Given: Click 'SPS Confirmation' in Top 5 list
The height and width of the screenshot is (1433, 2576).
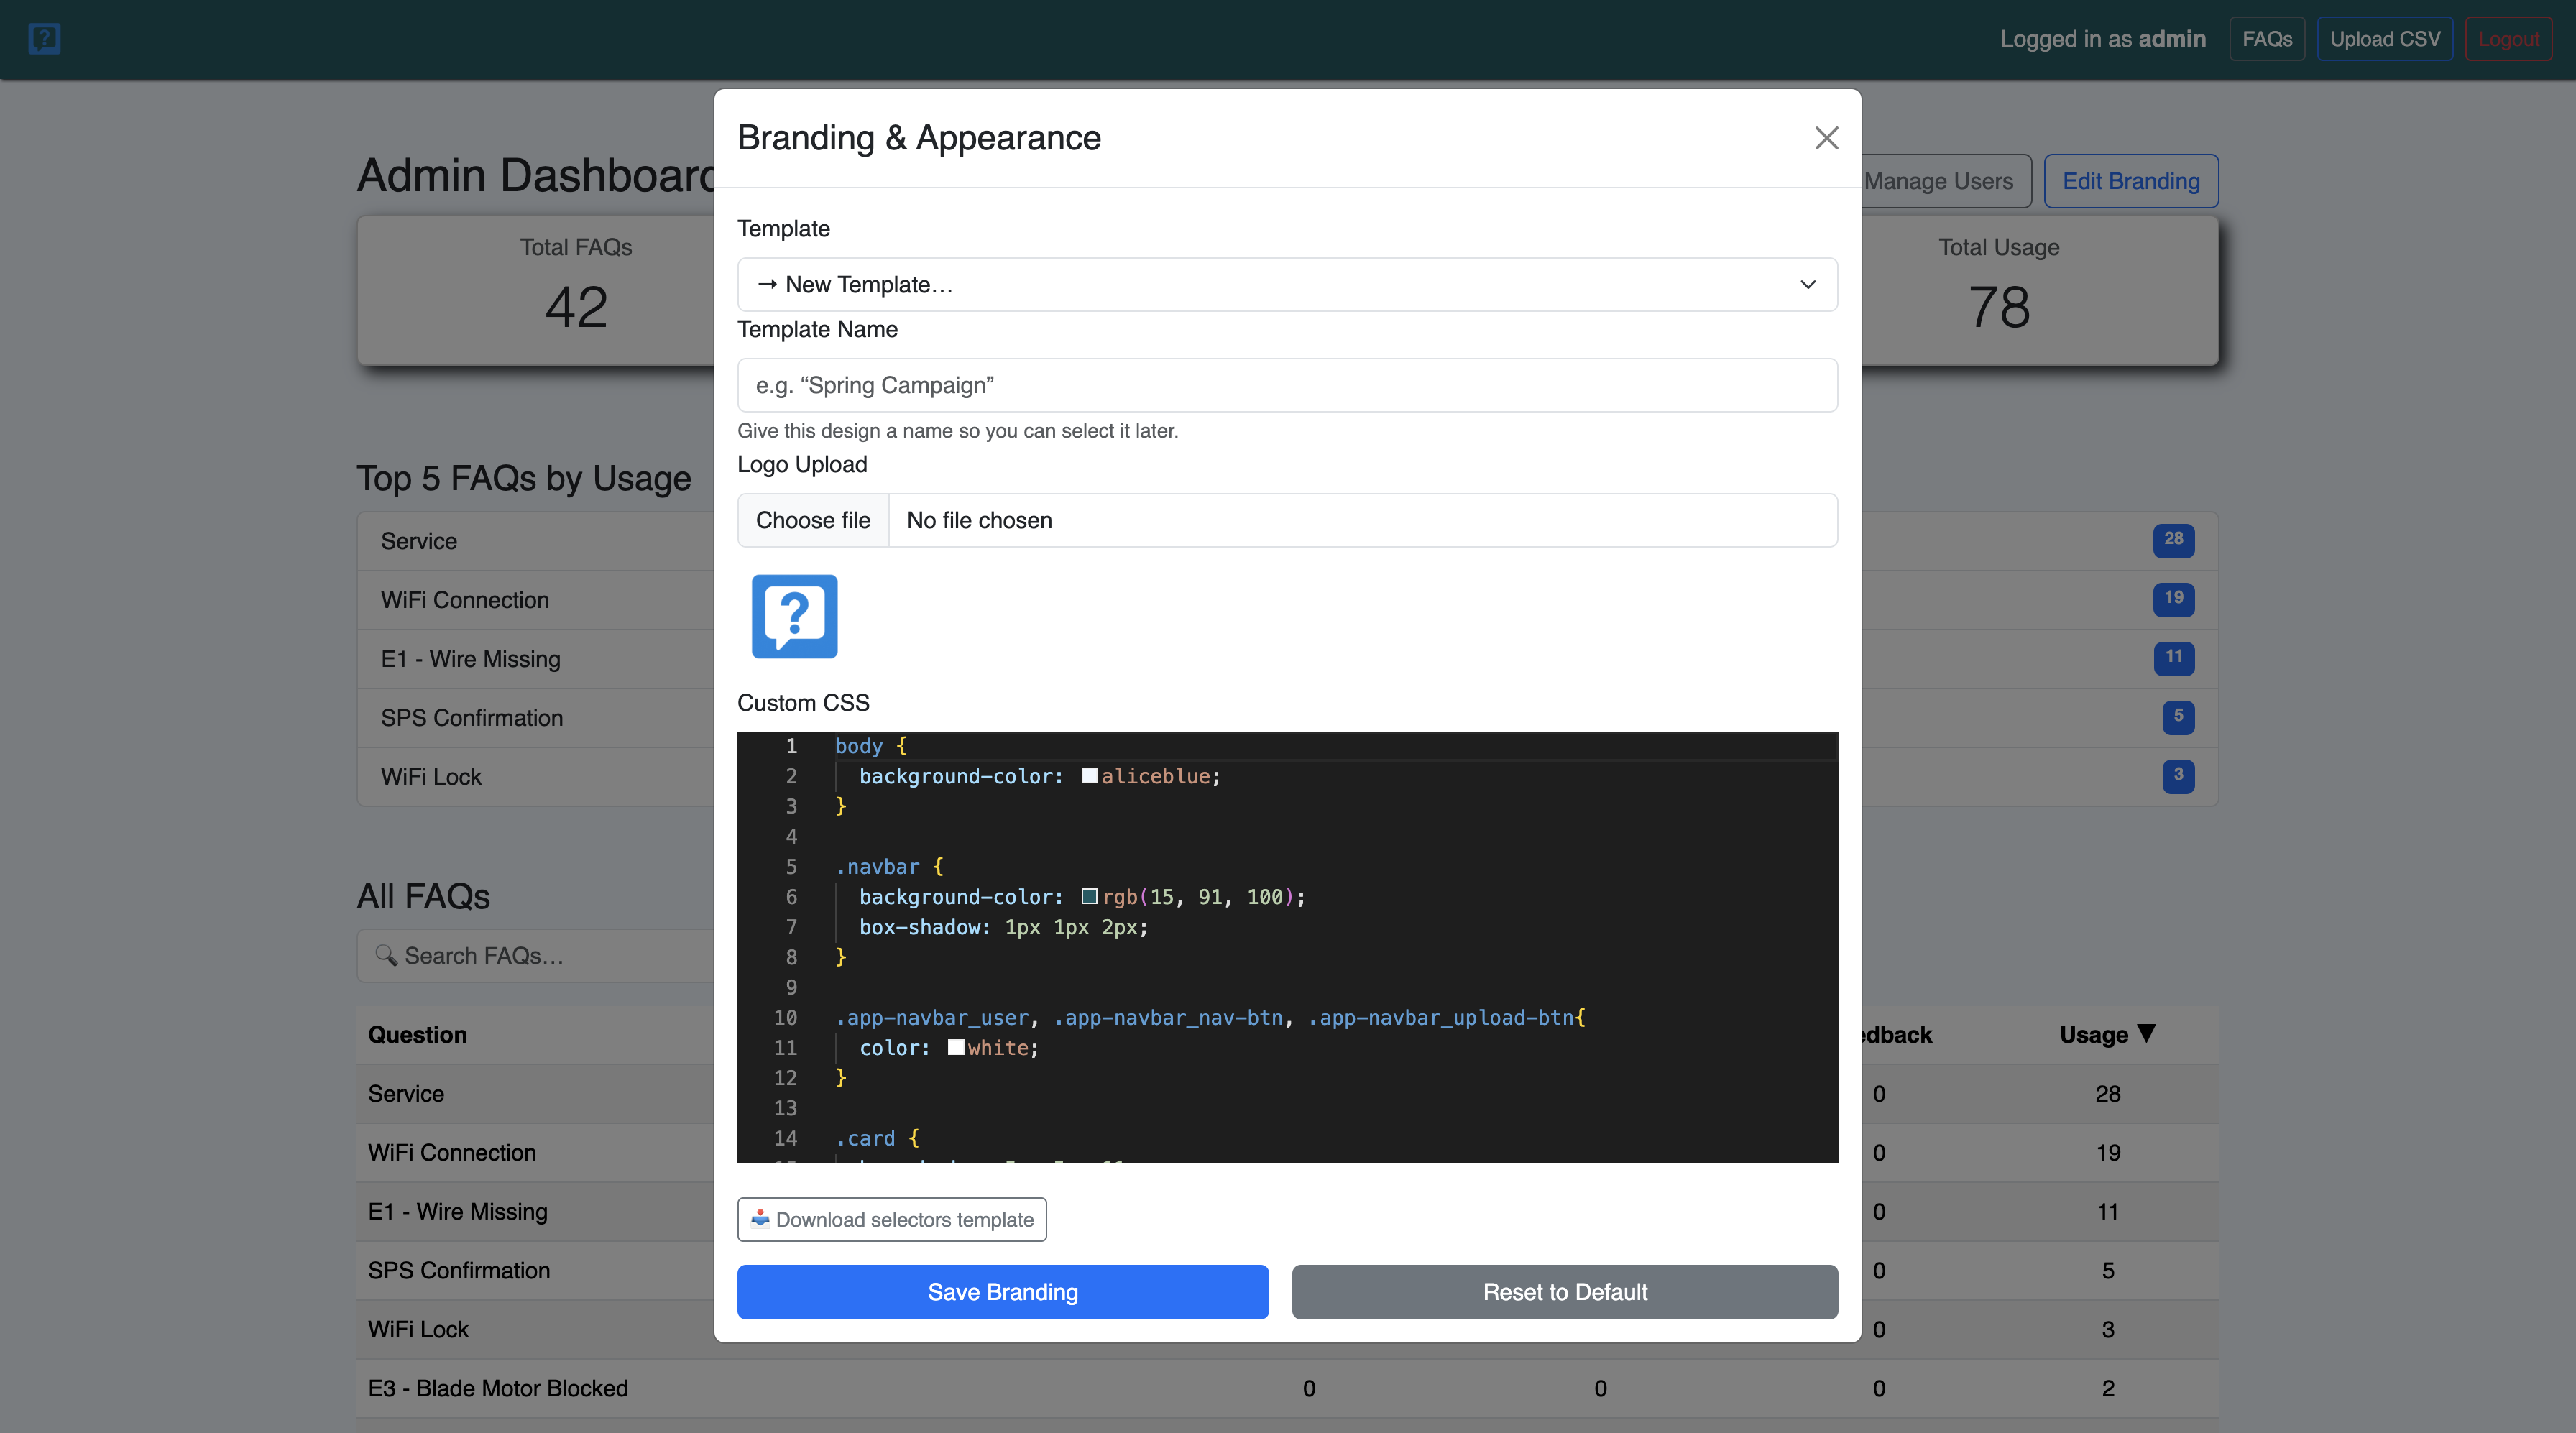Looking at the screenshot, I should (x=472, y=718).
